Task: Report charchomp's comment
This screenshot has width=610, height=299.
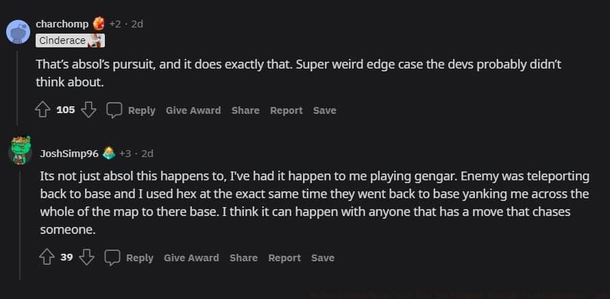Action: point(286,110)
